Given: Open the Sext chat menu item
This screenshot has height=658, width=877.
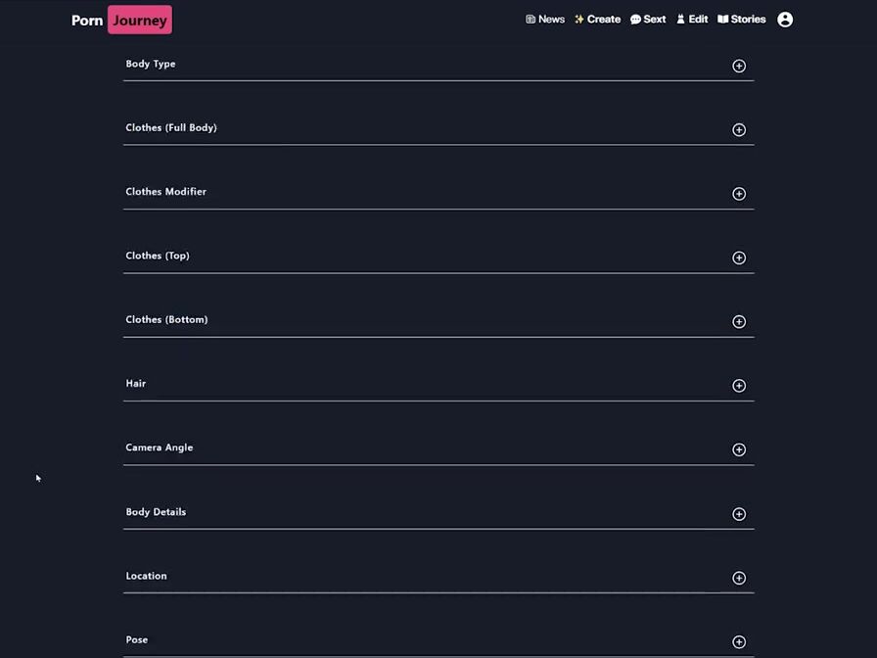Looking at the screenshot, I should (648, 20).
